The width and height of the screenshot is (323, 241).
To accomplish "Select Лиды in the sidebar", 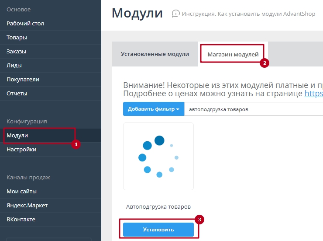I will point(14,65).
